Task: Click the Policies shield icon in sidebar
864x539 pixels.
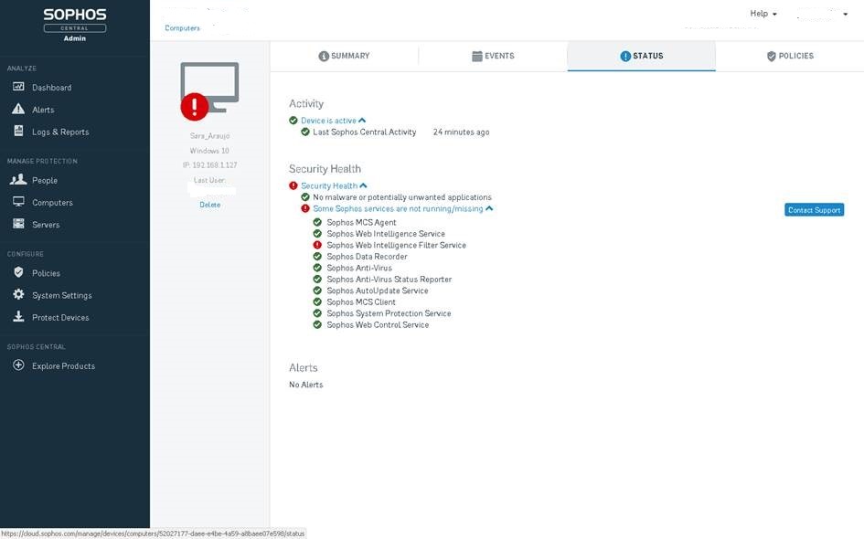Action: click(18, 272)
